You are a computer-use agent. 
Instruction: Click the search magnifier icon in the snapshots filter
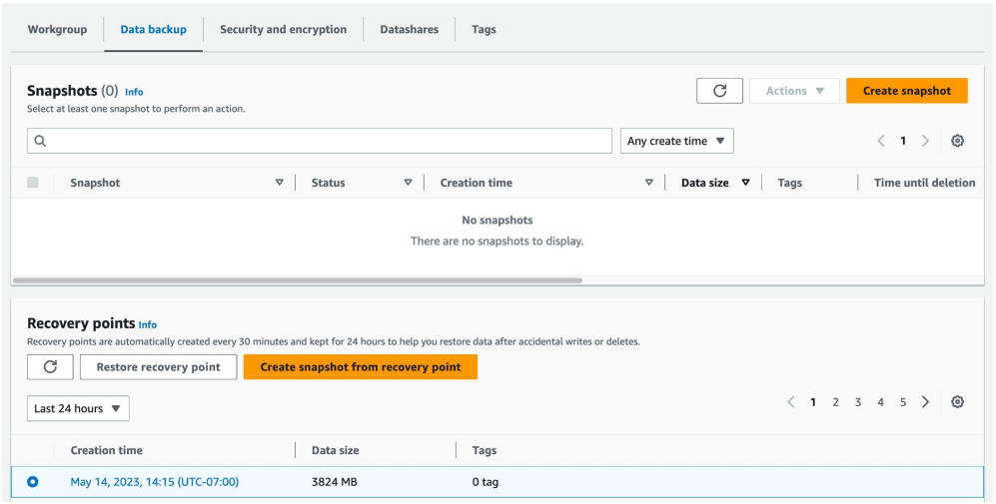41,141
